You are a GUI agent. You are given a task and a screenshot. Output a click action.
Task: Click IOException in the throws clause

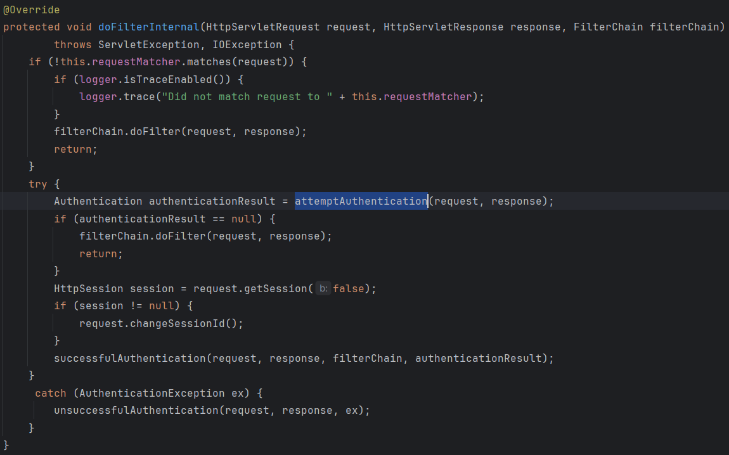click(x=250, y=44)
